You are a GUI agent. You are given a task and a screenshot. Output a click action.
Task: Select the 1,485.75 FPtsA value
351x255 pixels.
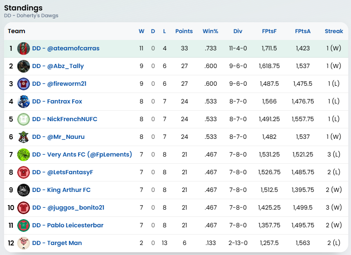302,172
